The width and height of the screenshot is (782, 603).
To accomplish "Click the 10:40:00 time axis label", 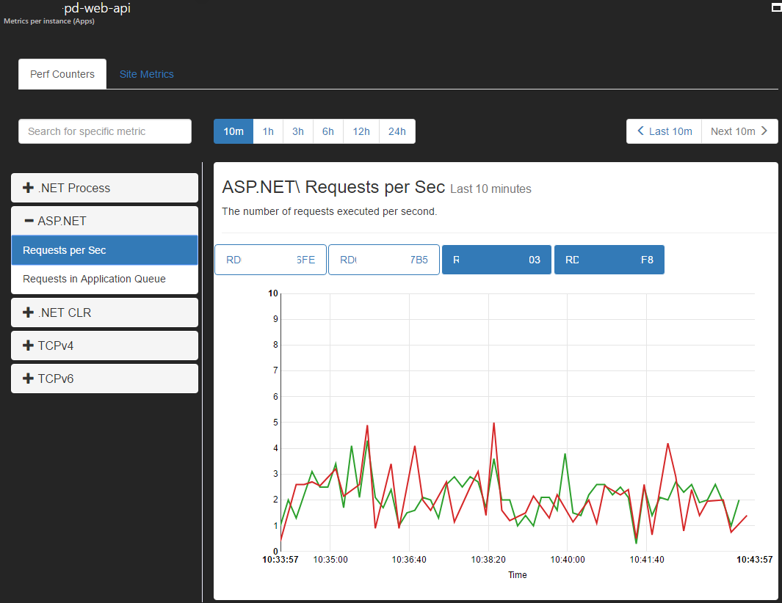I will point(568,560).
